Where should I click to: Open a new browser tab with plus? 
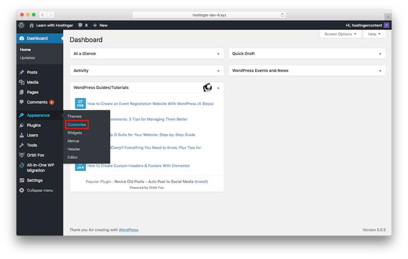pyautogui.click(x=388, y=17)
